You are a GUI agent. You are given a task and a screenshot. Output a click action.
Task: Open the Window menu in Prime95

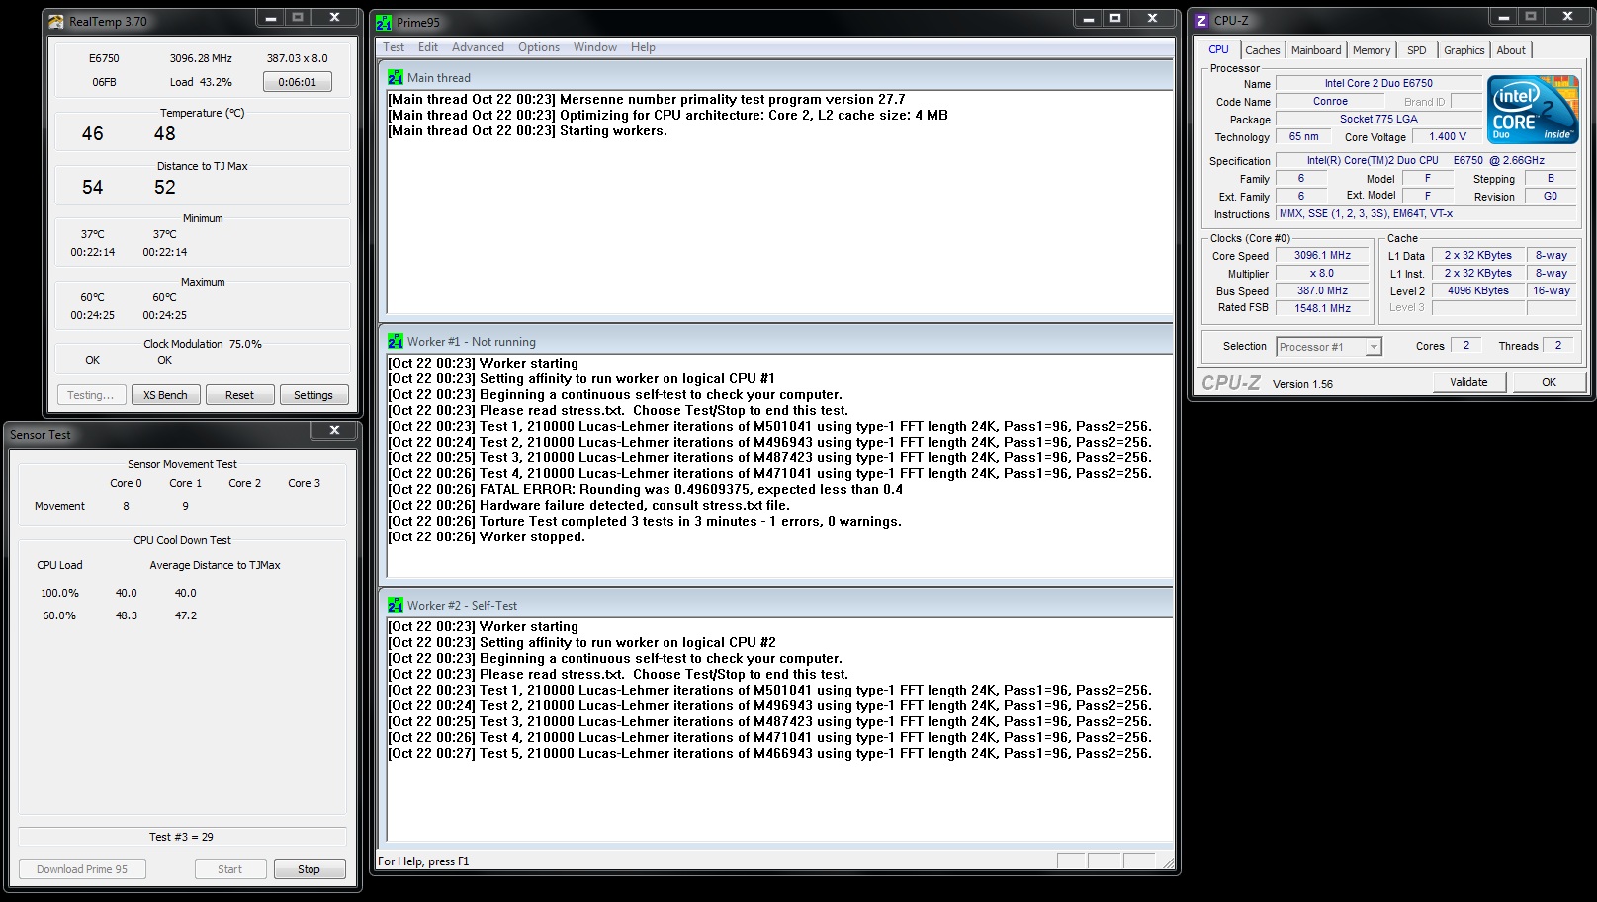click(x=595, y=47)
